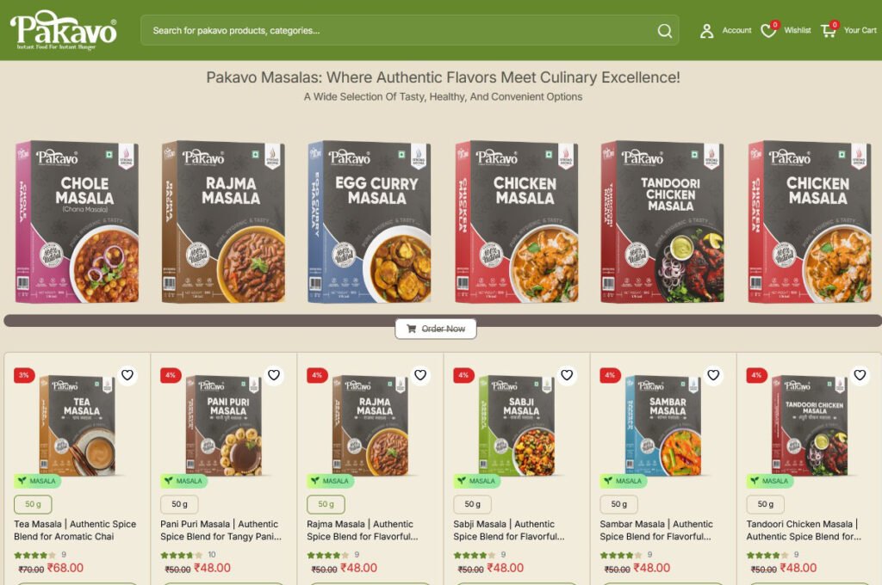Viewport: 882px width, 585px height.
Task: Open Tea Masala product title link
Action: click(76, 530)
